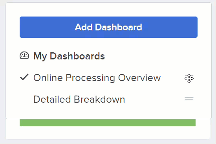
Task: Click the My Dashboards heading
Action: pos(69,56)
